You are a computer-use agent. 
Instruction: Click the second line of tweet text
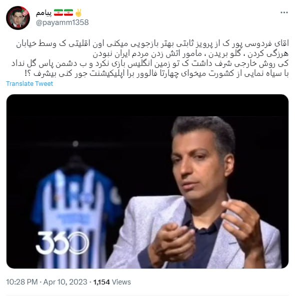190,54
